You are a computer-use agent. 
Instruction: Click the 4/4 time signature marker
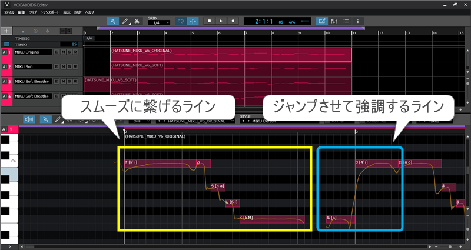(x=89, y=38)
